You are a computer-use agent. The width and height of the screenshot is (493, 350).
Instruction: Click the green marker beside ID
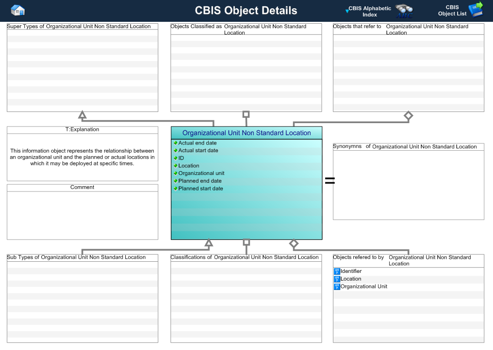pyautogui.click(x=176, y=158)
